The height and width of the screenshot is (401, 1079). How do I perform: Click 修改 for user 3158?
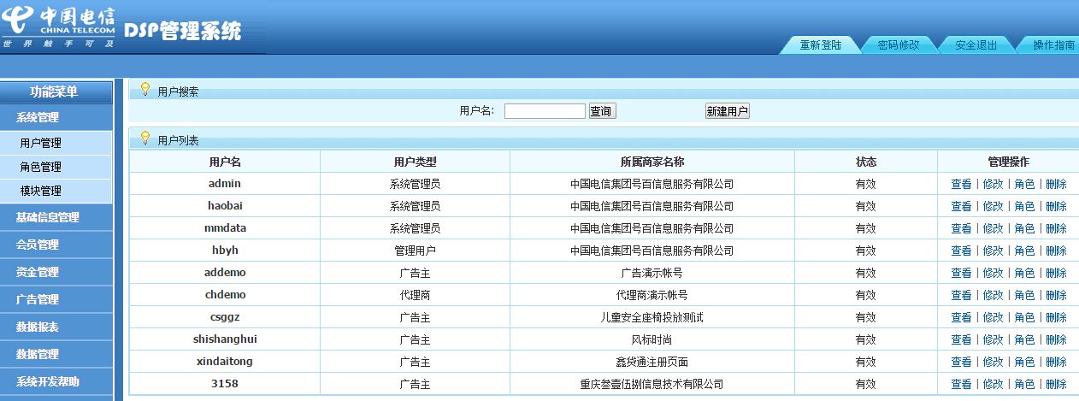click(993, 384)
